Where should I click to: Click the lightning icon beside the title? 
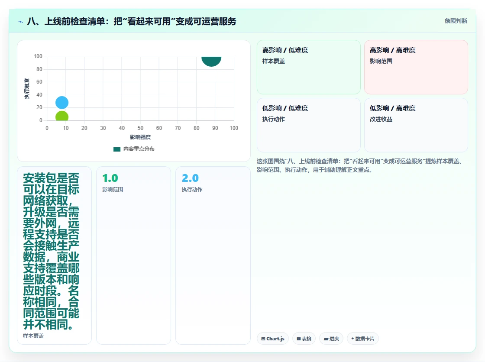click(x=21, y=22)
